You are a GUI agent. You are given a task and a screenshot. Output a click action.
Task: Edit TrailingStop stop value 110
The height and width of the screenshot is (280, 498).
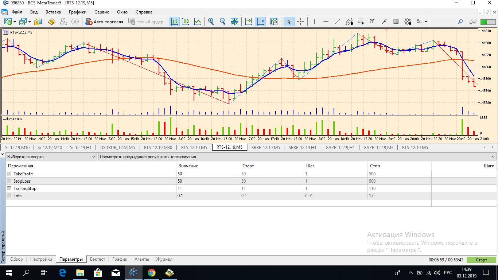click(x=400, y=188)
